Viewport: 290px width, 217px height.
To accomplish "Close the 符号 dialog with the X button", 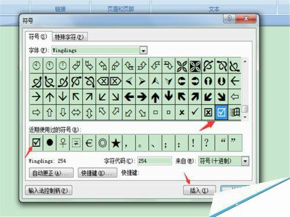I will click(246, 19).
